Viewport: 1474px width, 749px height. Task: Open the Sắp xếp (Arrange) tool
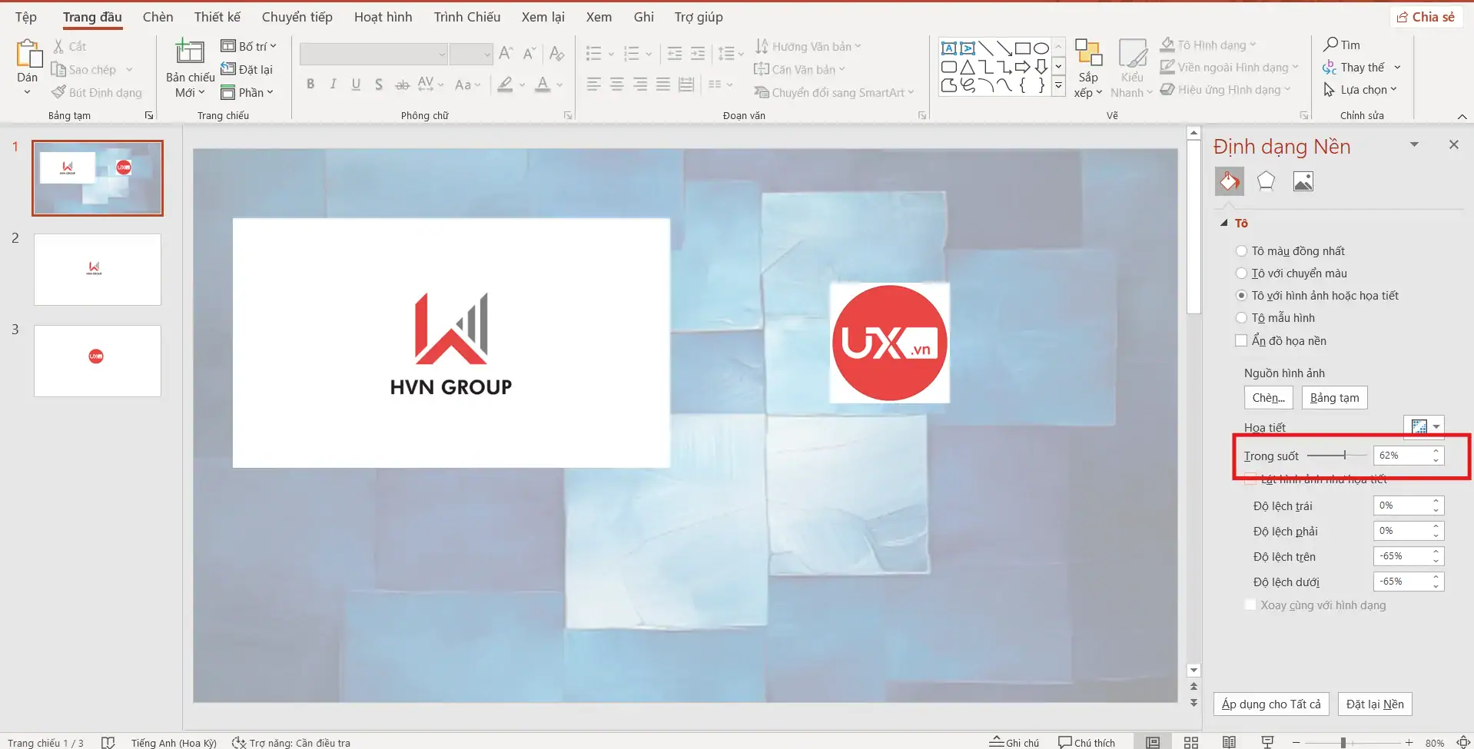1087,67
